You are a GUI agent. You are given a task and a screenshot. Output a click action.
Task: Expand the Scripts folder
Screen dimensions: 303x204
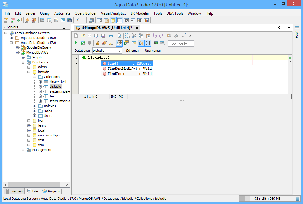(23, 57)
